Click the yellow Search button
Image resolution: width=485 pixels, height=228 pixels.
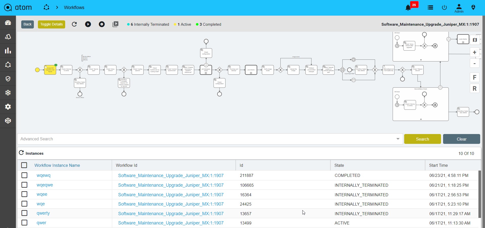[423, 139]
